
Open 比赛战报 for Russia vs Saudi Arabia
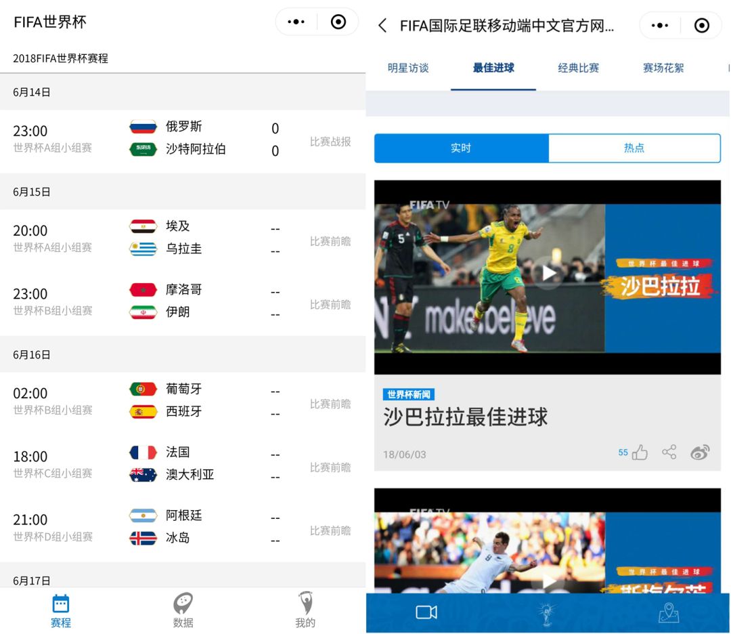(330, 140)
